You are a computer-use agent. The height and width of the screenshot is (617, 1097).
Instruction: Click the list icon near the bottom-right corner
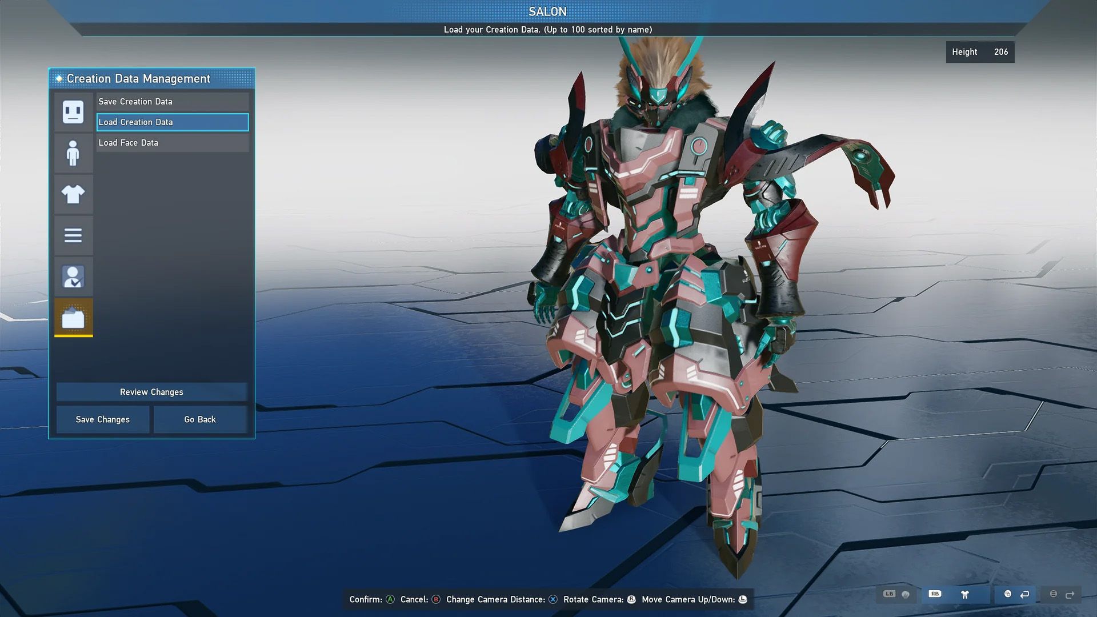(x=1054, y=594)
